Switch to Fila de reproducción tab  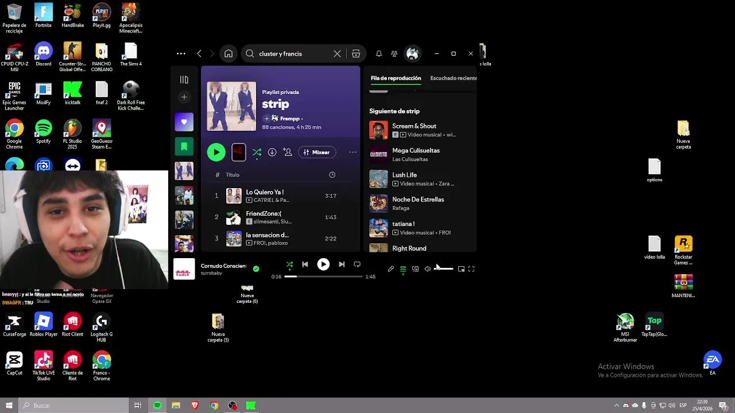click(396, 78)
